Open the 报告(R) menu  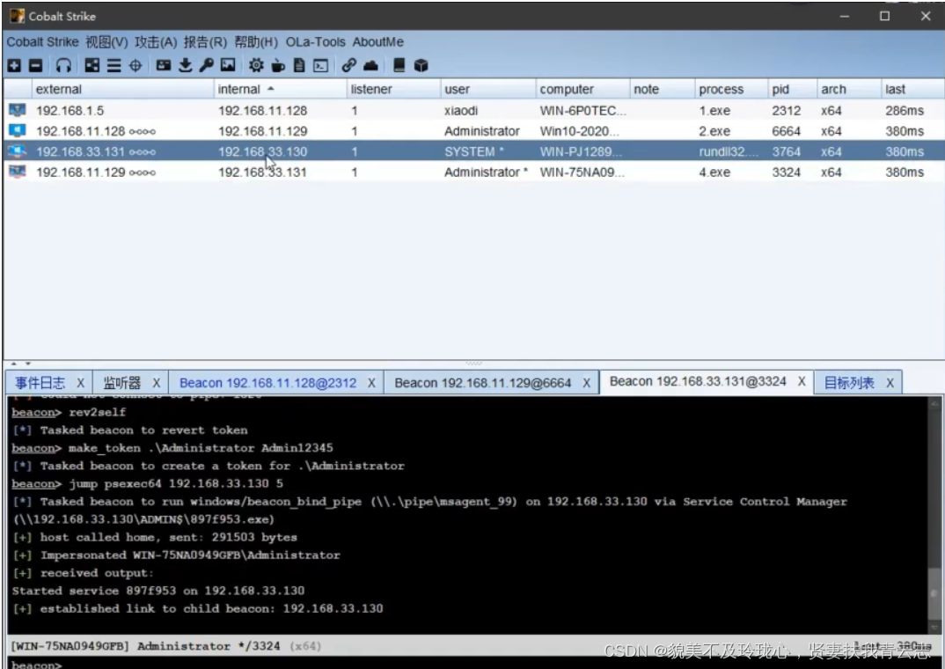(x=205, y=42)
